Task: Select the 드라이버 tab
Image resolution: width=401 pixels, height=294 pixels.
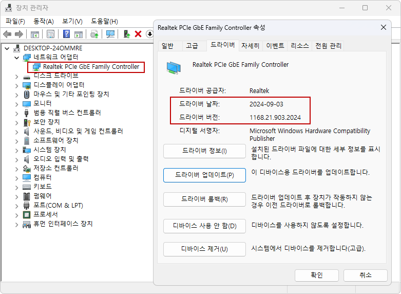Action: (222, 45)
